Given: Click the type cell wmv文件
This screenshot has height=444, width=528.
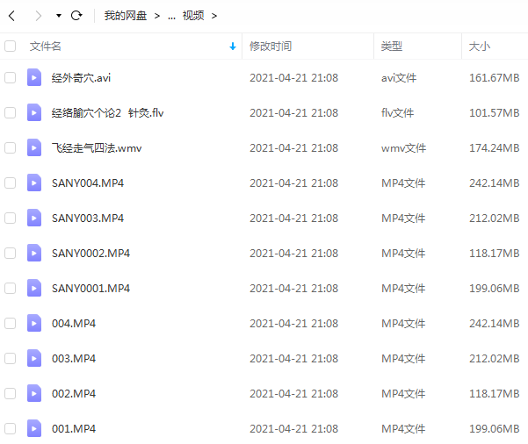Looking at the screenshot, I should (403, 148).
